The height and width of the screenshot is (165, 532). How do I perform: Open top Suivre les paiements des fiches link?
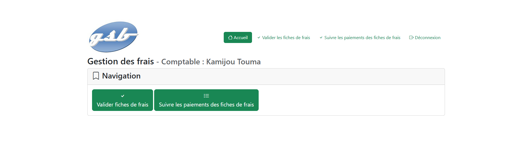[362, 37]
